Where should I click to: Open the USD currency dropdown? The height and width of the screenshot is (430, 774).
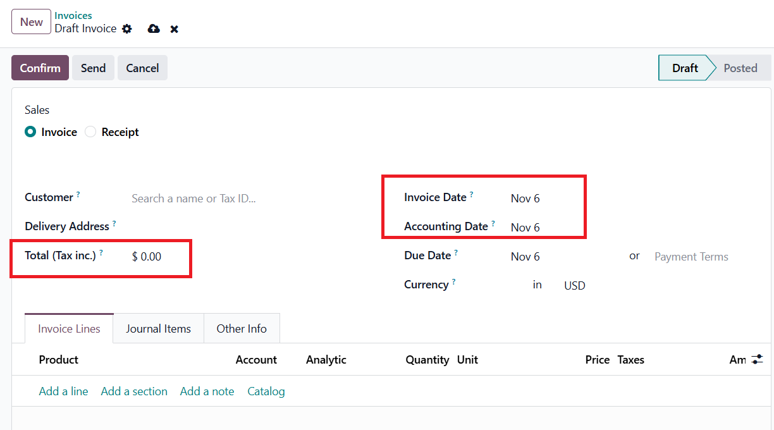coord(575,286)
